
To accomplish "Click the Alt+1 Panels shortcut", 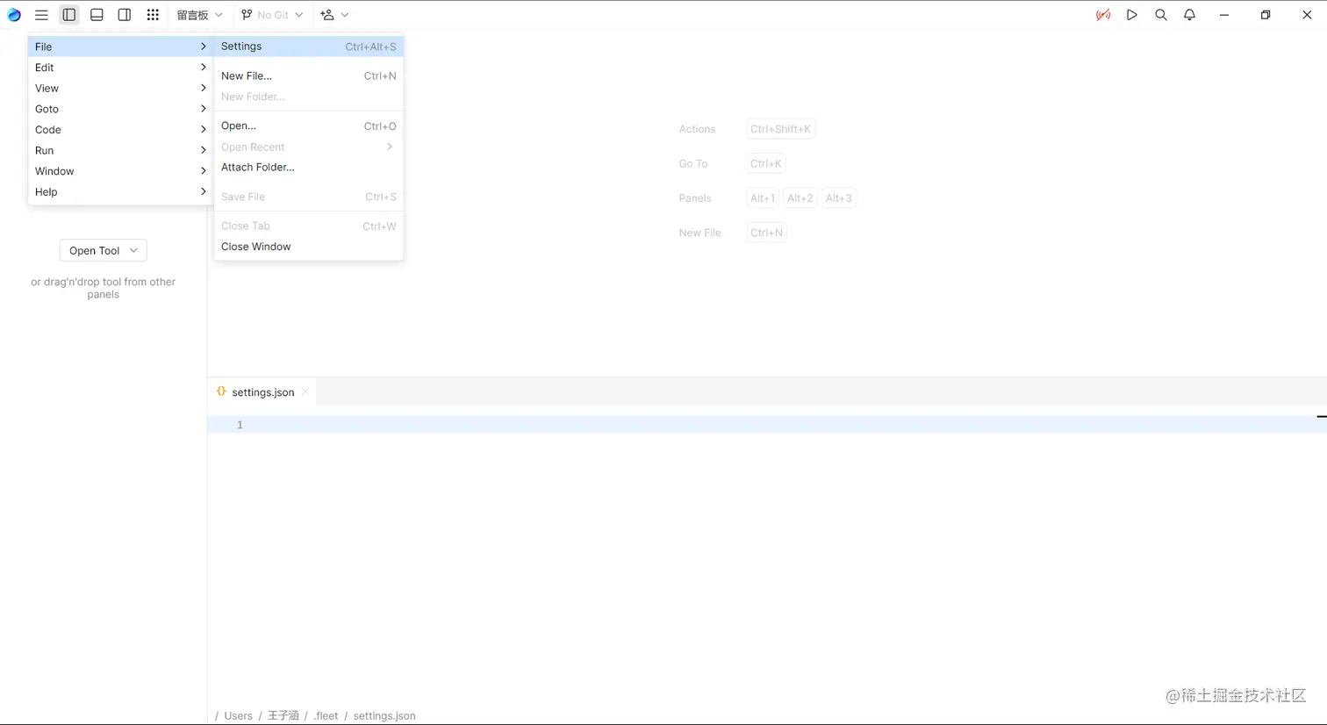I will click(x=763, y=198).
